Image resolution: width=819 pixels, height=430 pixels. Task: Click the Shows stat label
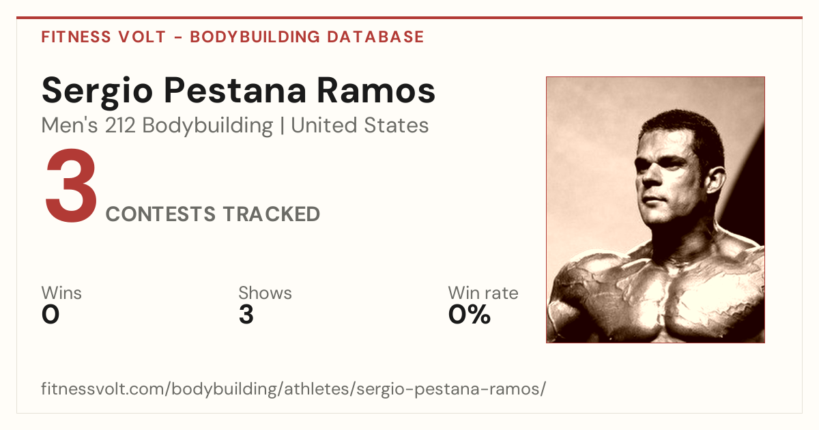click(x=265, y=293)
